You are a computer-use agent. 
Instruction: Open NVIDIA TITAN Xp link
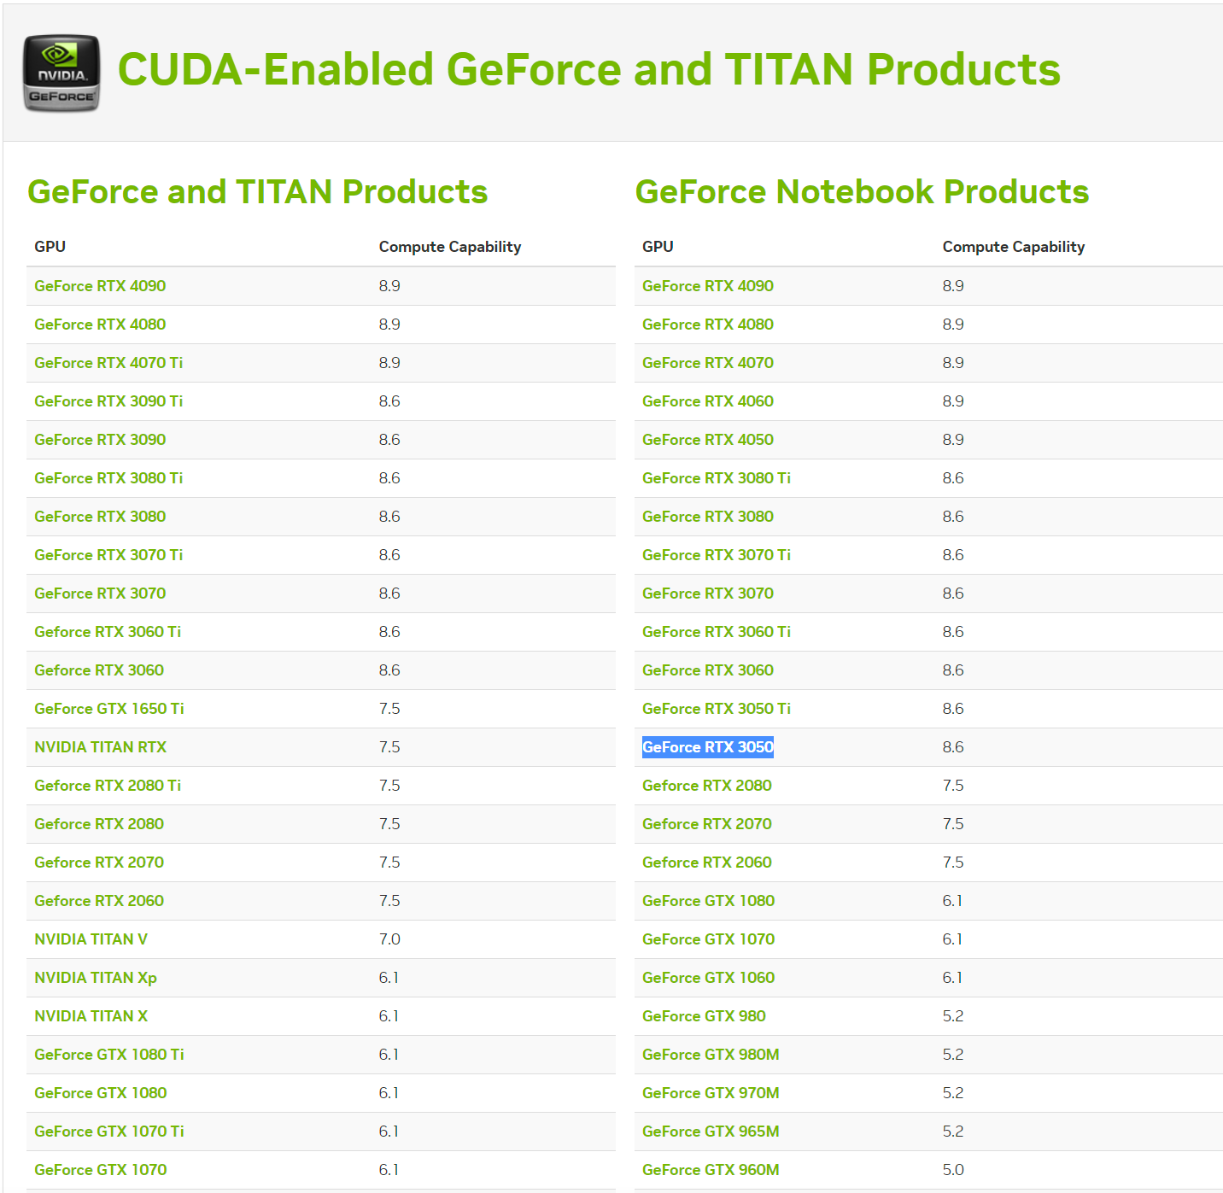96,978
